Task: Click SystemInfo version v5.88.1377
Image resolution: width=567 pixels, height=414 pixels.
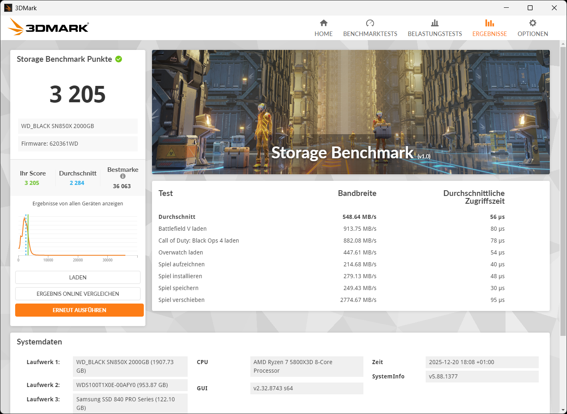Action: click(482, 376)
